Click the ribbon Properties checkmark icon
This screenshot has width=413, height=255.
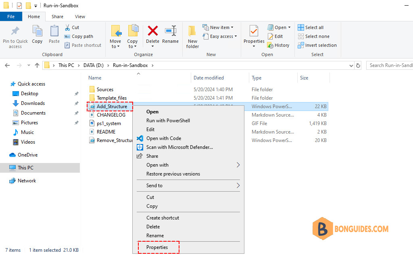(254, 31)
